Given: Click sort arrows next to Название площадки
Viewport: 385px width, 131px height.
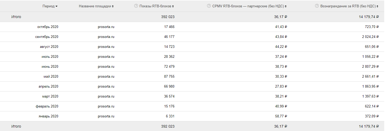Looking at the screenshot, I should (x=113, y=6).
